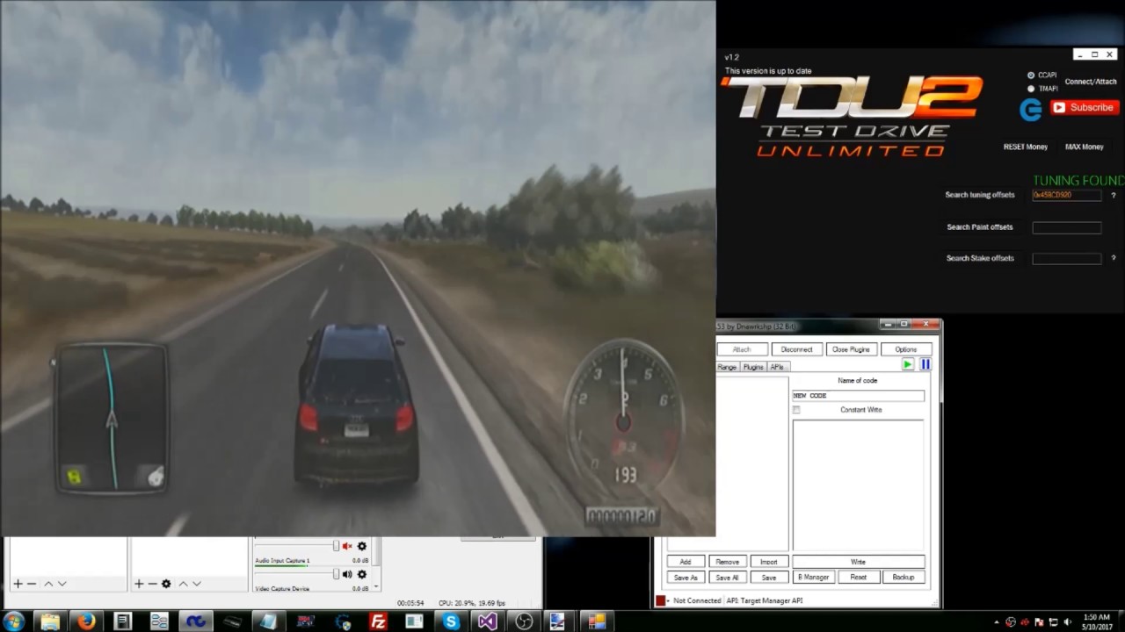Click the Add code button
1125x632 pixels.
point(685,562)
